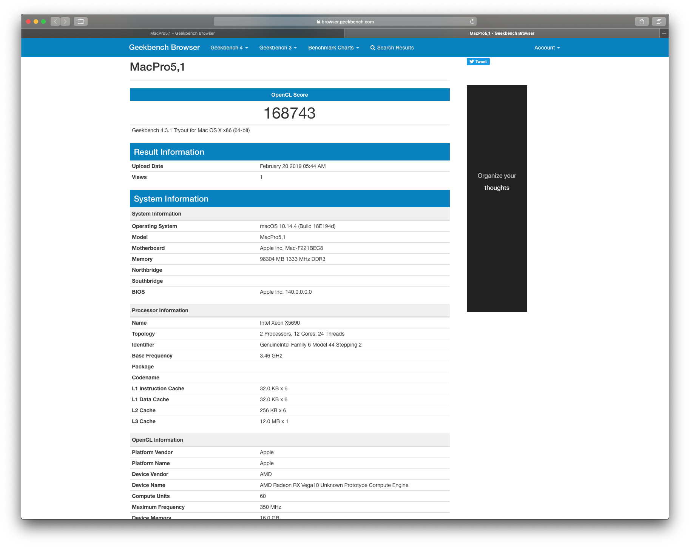
Task: Click the Tweet button
Action: [x=478, y=62]
